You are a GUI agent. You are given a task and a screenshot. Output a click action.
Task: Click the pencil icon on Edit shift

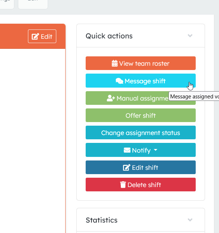(x=127, y=168)
